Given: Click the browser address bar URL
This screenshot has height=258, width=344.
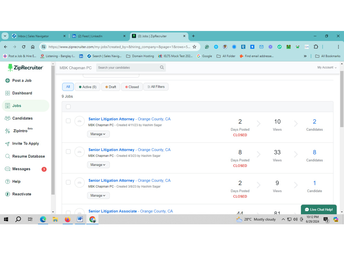Looking at the screenshot, I should point(119,47).
